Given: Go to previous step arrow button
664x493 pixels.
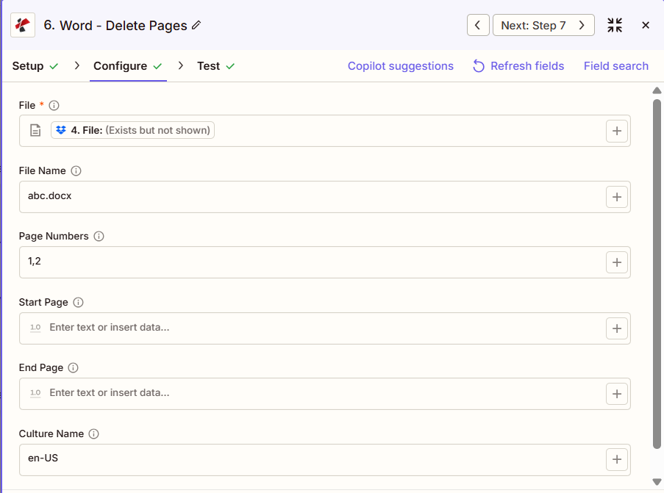Looking at the screenshot, I should [478, 26].
